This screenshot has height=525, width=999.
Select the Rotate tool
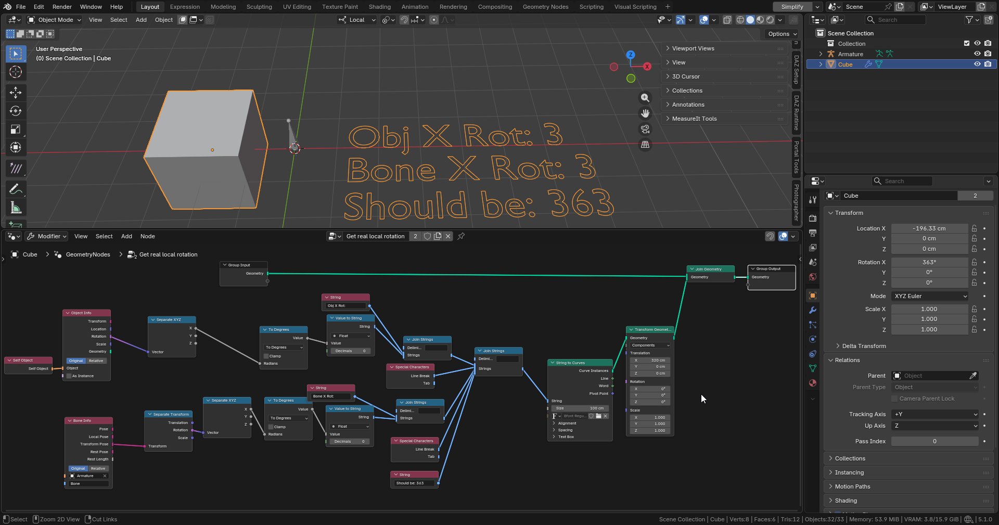(x=16, y=111)
